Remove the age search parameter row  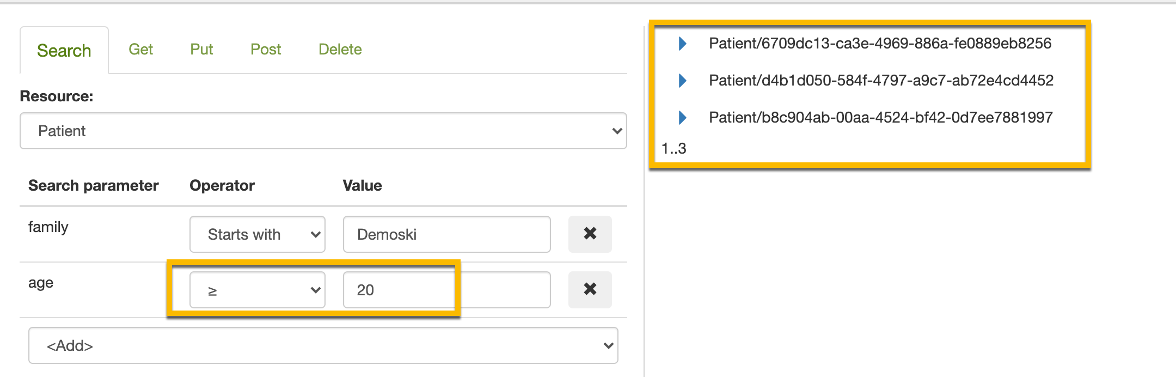(590, 290)
